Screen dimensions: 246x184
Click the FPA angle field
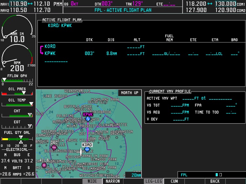click(x=232, y=105)
